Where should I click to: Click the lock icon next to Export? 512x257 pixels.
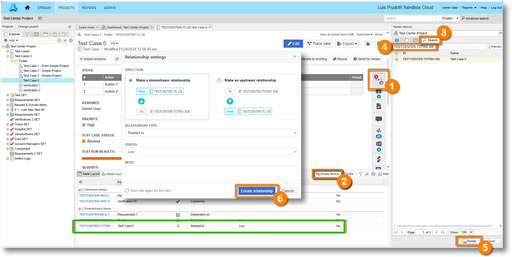pyautogui.click(x=368, y=44)
